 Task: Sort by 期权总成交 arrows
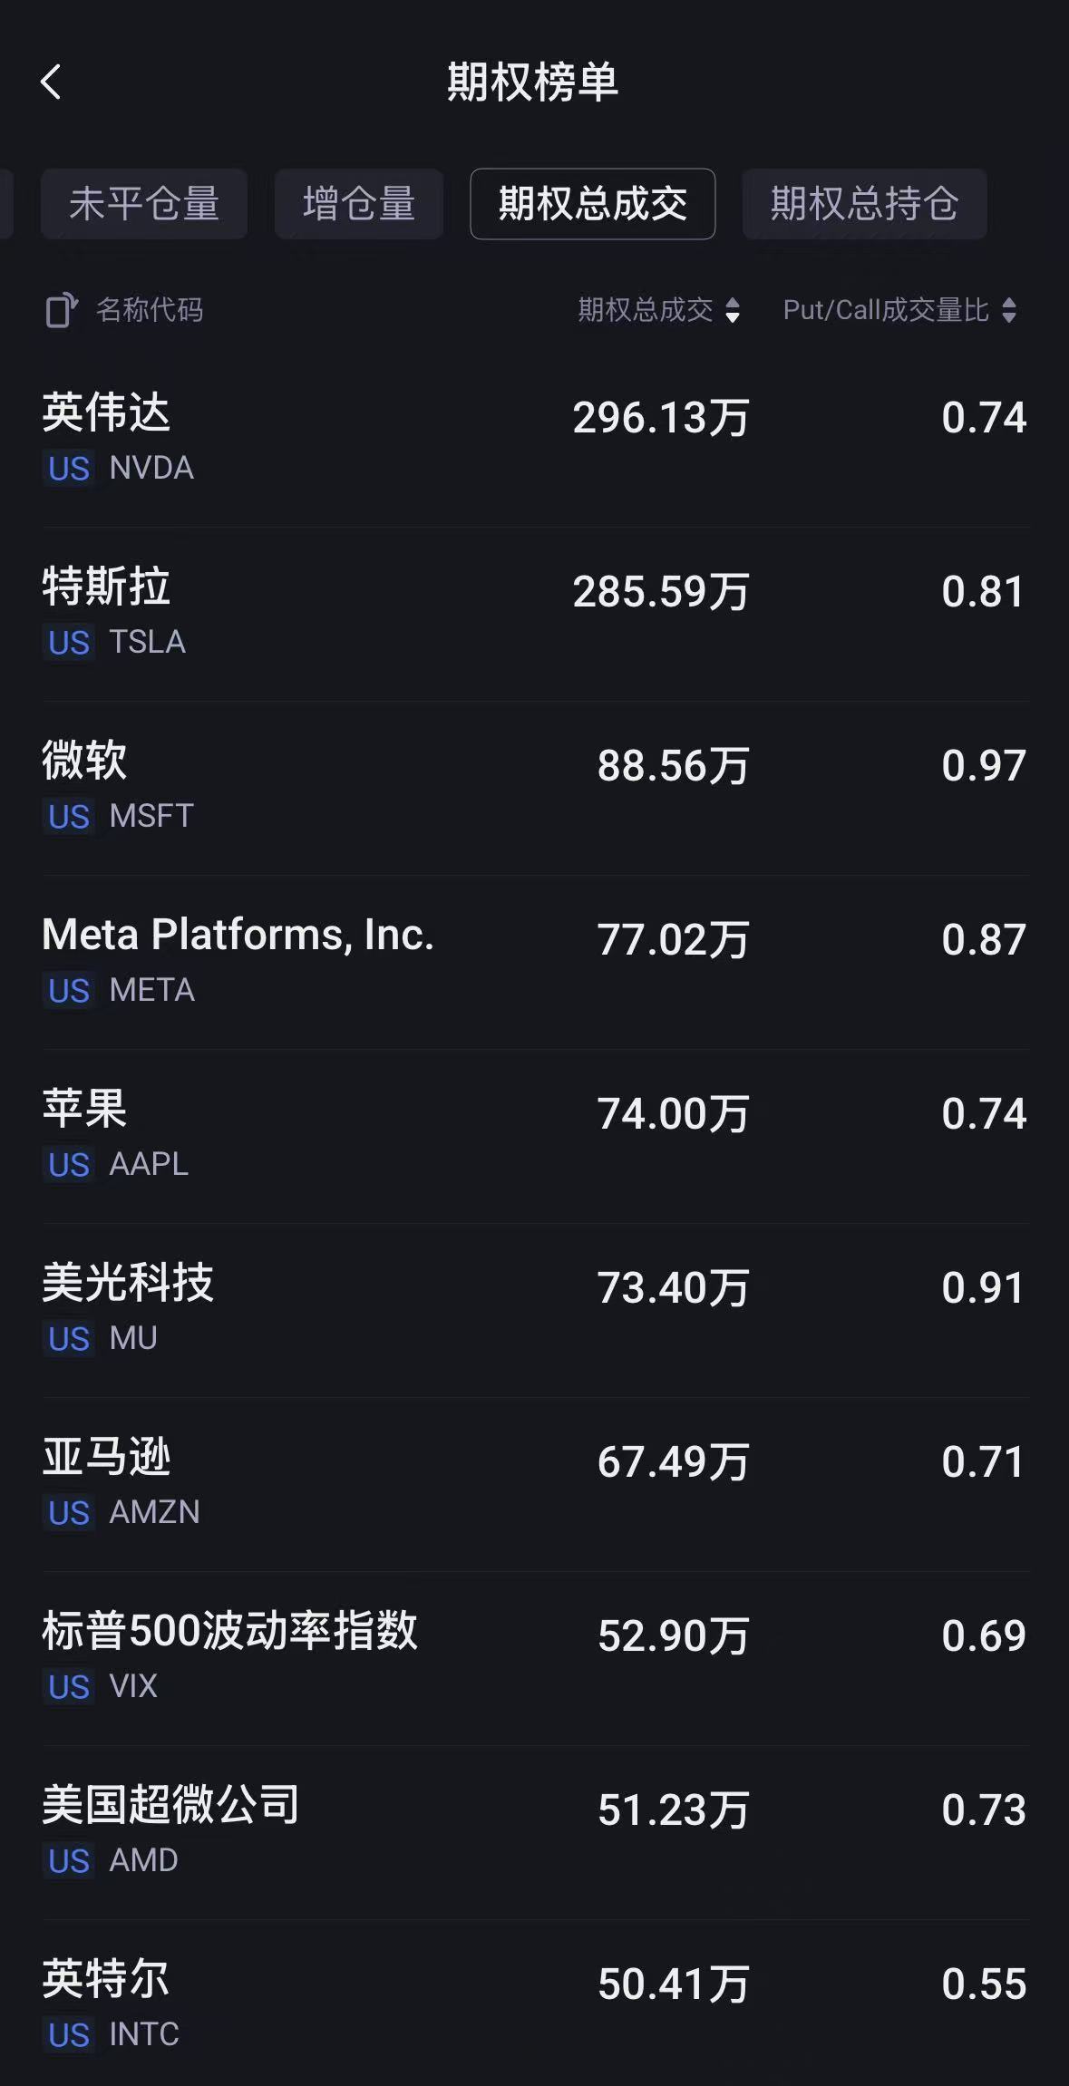pyautogui.click(x=733, y=310)
